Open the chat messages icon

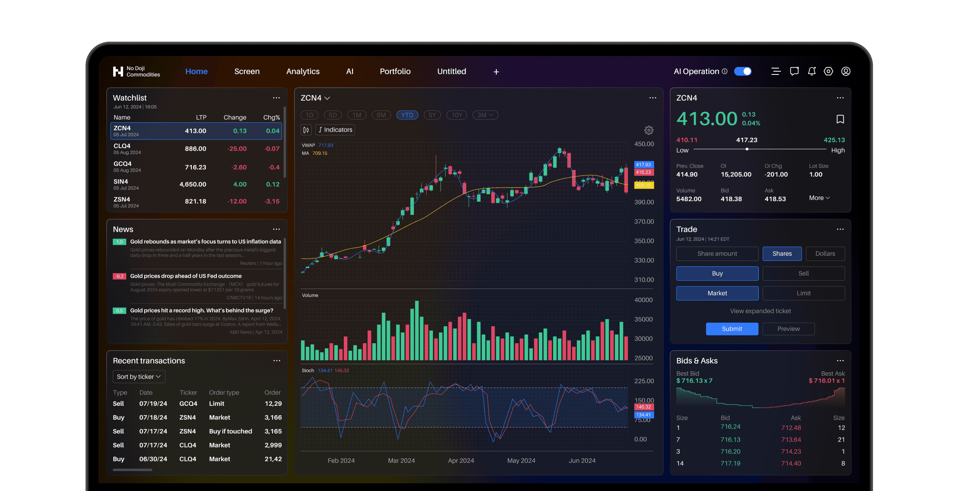794,71
